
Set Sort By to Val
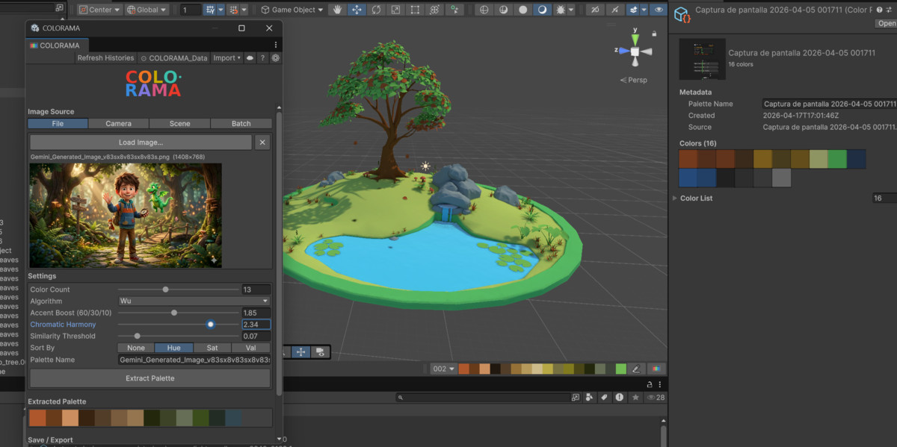point(250,348)
